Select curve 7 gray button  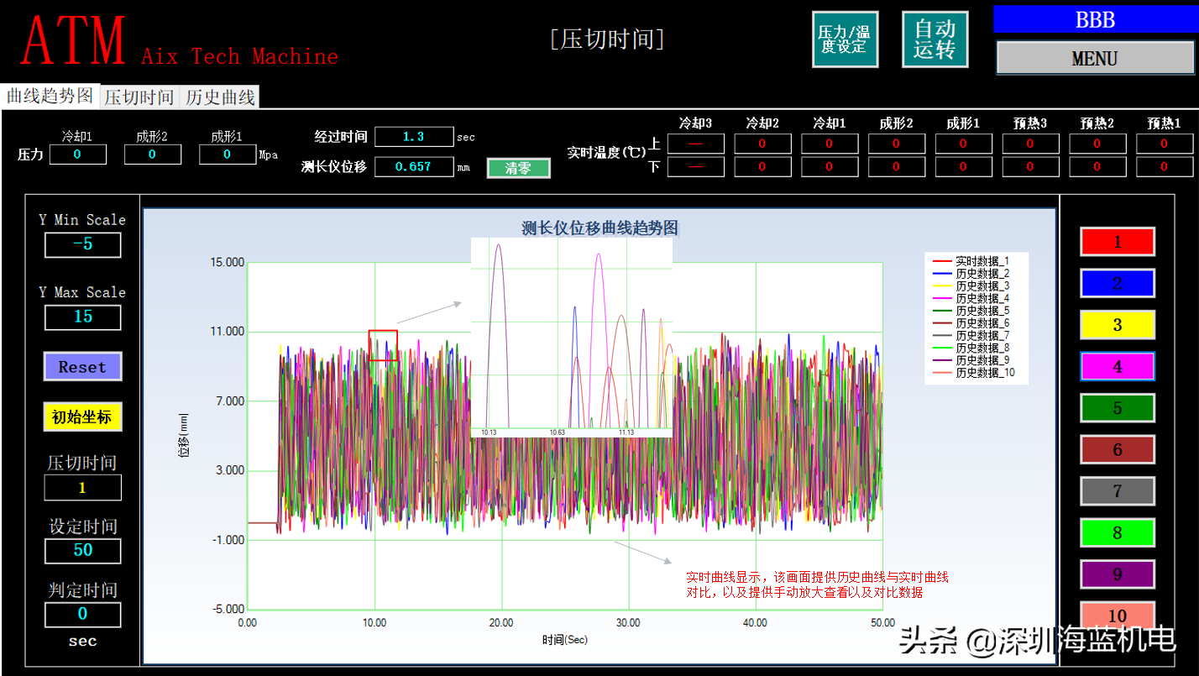[x=1117, y=491]
